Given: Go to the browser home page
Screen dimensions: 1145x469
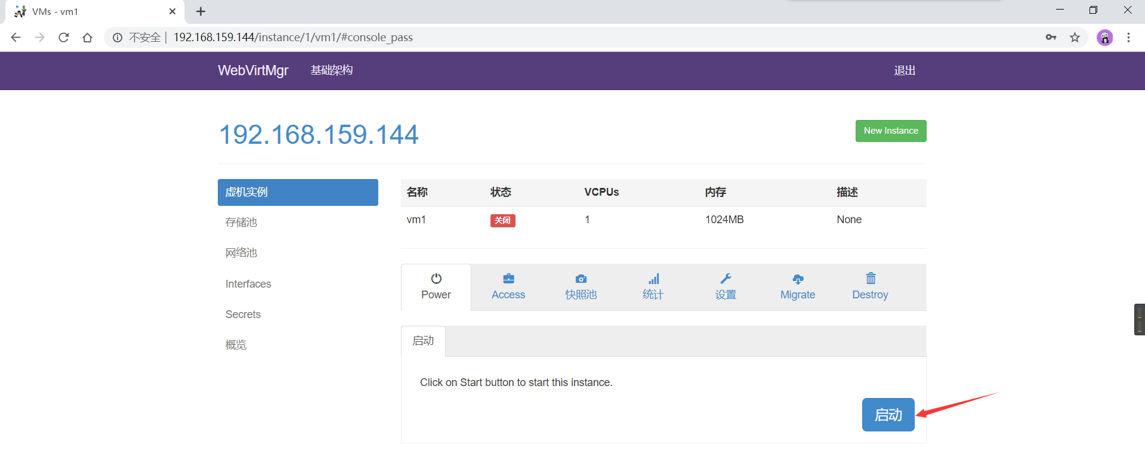Looking at the screenshot, I should pos(88,38).
